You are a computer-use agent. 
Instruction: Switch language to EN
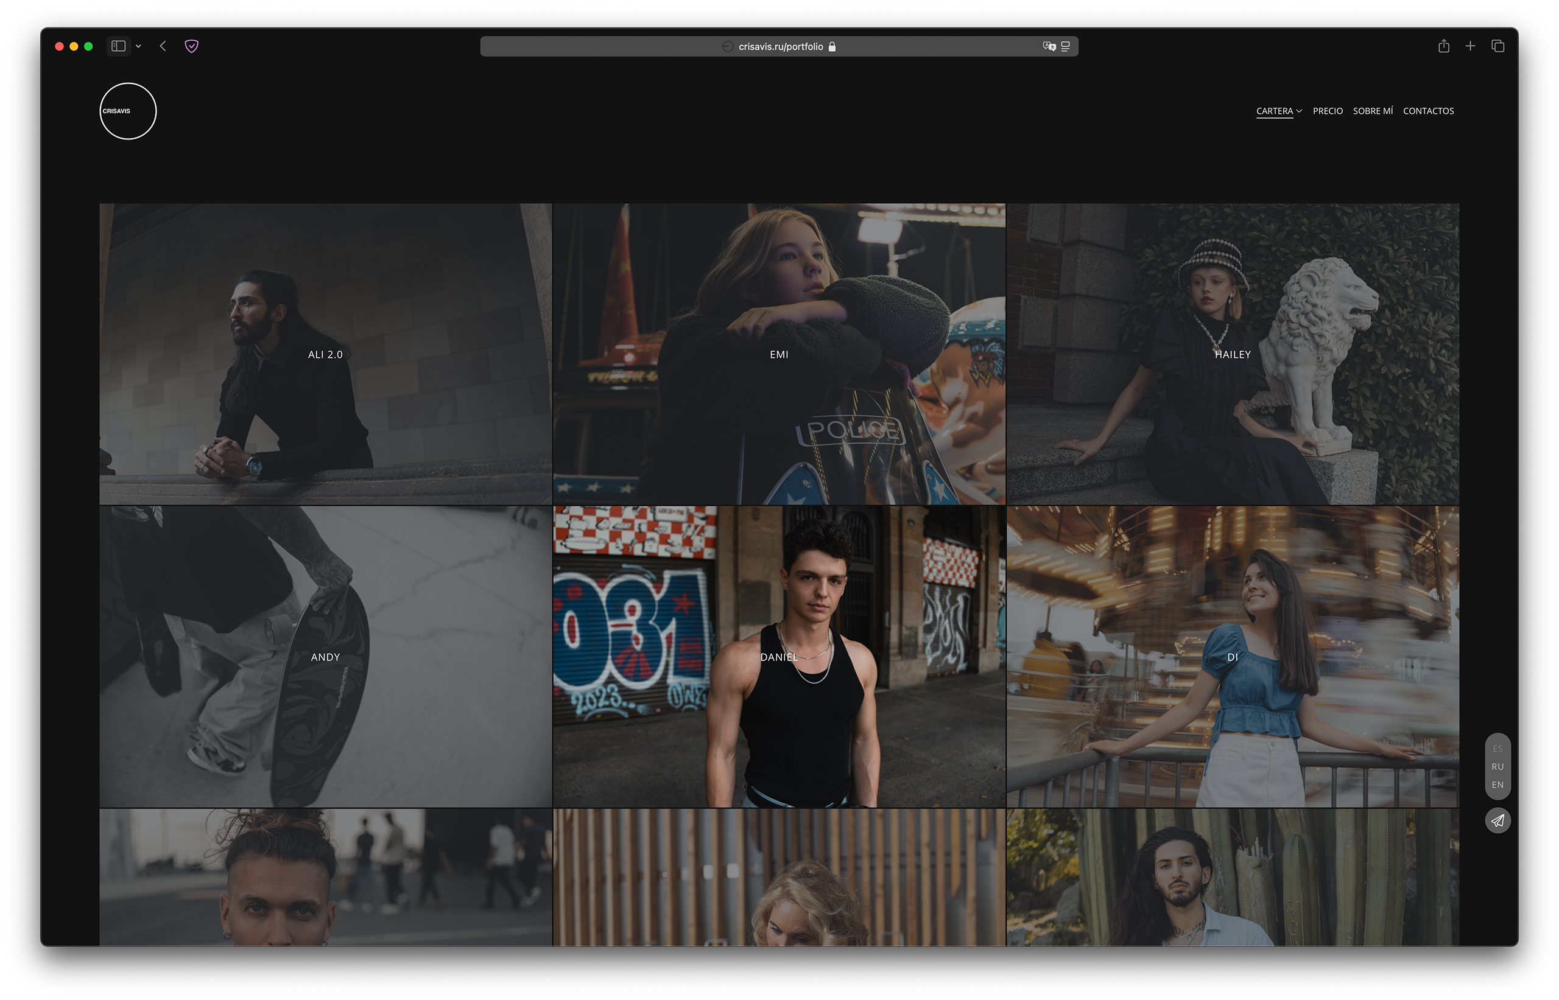1497,785
